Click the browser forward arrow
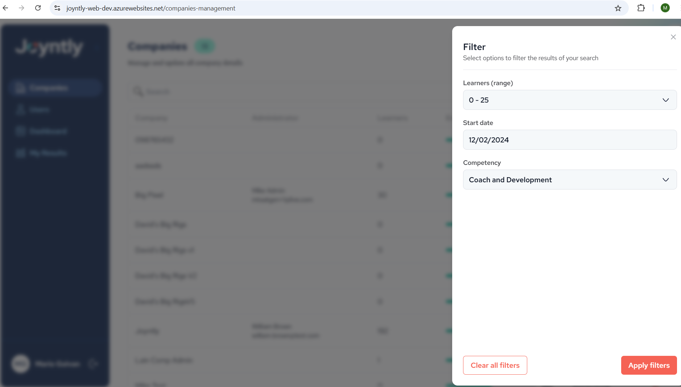 tap(21, 8)
